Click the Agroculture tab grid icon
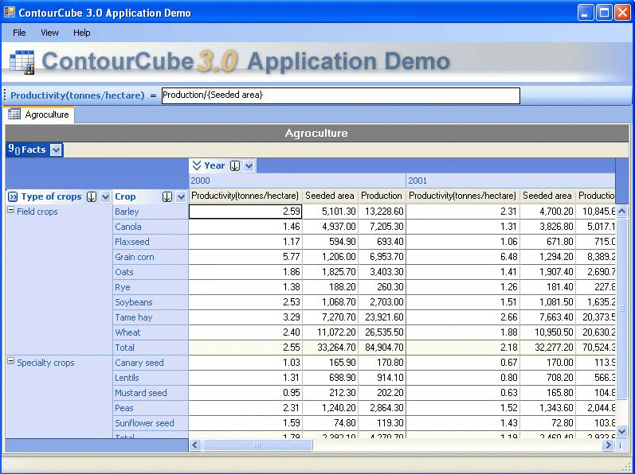Image resolution: width=635 pixels, height=474 pixels. (x=14, y=114)
